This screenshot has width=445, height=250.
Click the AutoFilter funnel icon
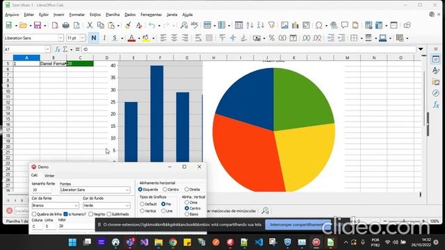[x=271, y=25]
